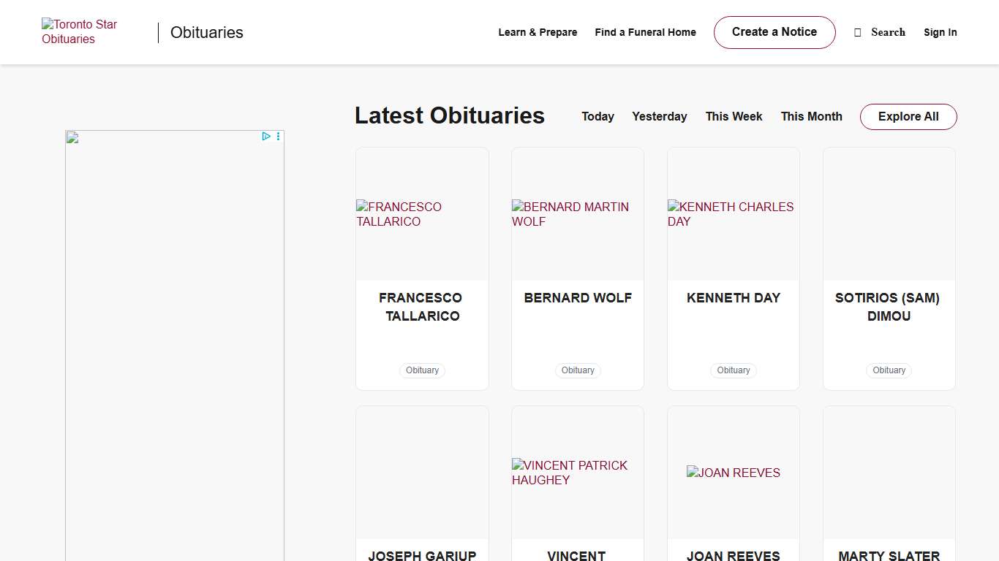Filter obituaries by Yesterday

click(x=659, y=117)
